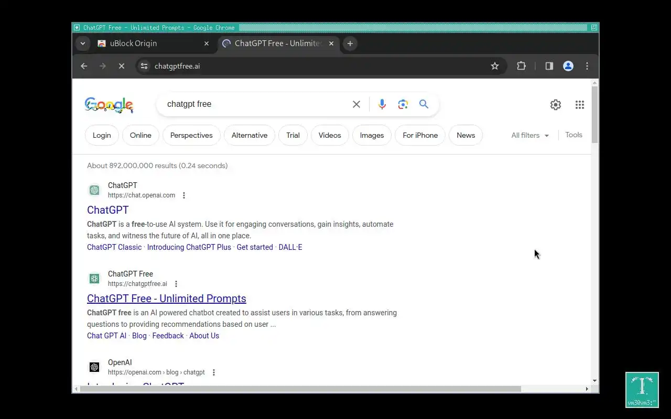Open the Blog sitelink
This screenshot has height=419, width=671.
(139, 336)
